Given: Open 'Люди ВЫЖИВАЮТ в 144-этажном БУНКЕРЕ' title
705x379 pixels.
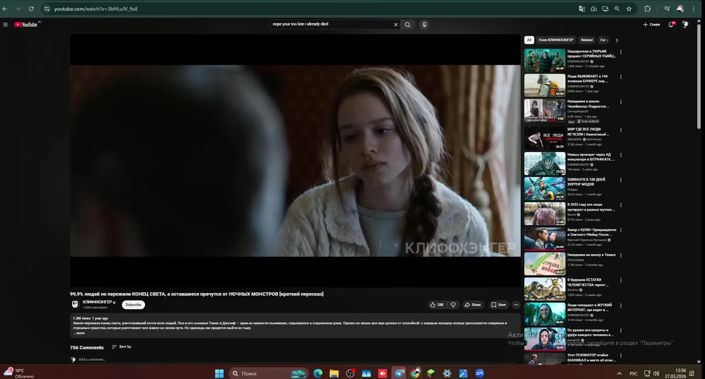Looking at the screenshot, I should (x=588, y=79).
